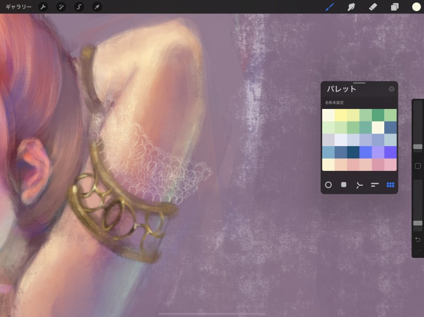
Task: Redo with the lower sidebar arrow
Action: coord(418,252)
